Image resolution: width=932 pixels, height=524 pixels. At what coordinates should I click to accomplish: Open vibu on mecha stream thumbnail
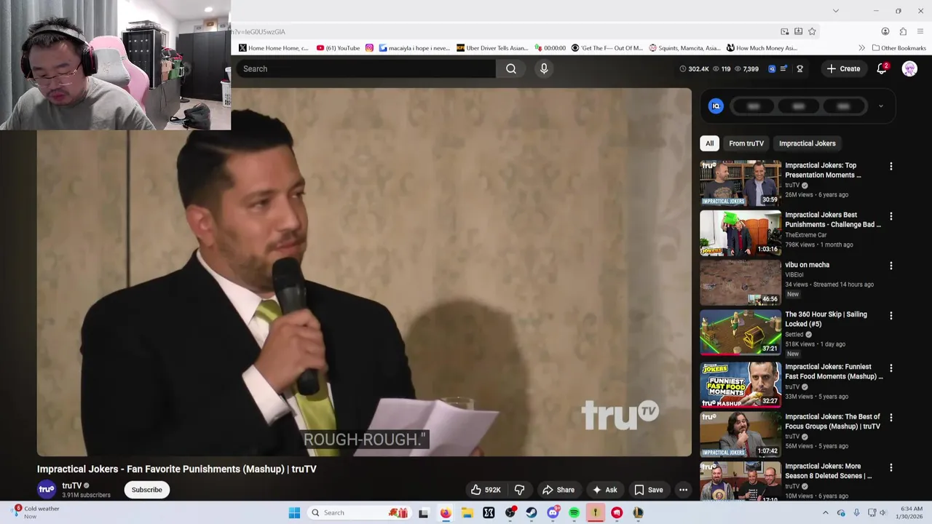[x=741, y=282]
